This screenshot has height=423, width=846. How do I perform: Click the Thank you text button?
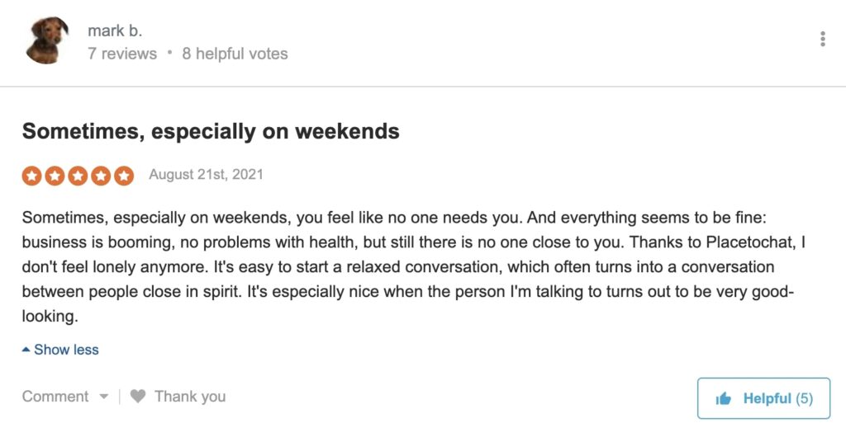click(x=190, y=397)
